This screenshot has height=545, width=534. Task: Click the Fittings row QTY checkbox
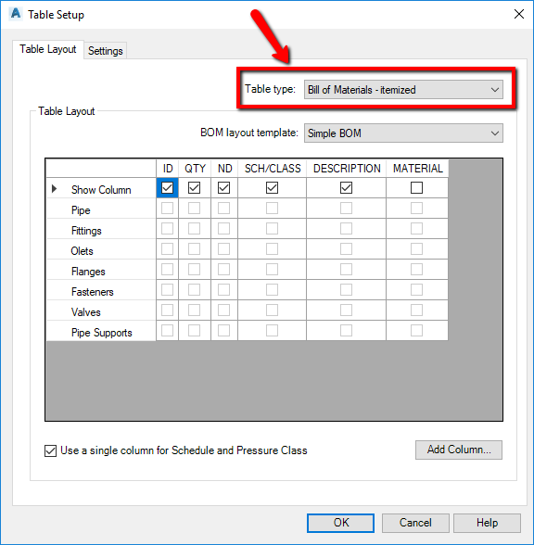pyautogui.click(x=194, y=229)
